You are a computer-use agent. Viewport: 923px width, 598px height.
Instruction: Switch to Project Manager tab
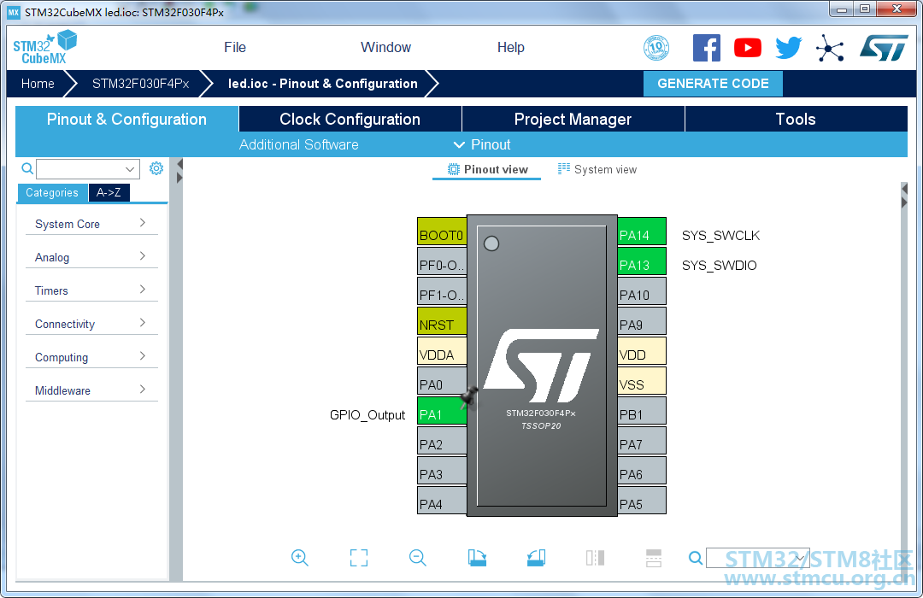[573, 119]
